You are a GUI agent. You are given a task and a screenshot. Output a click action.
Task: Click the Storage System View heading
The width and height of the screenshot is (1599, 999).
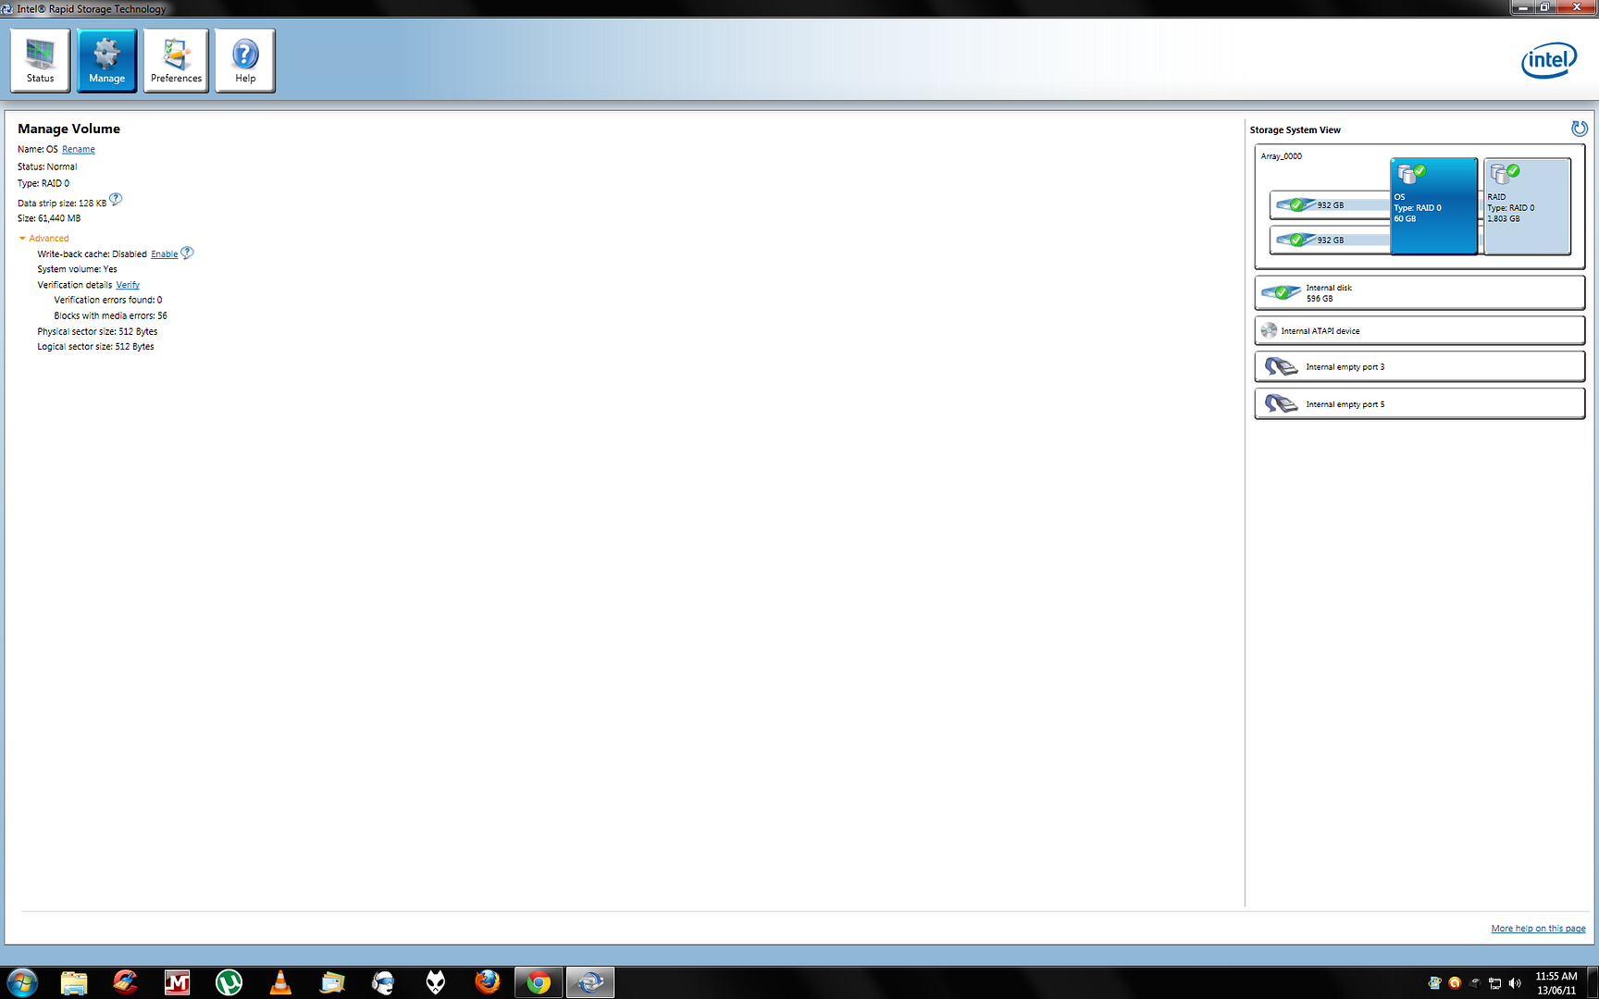[1295, 130]
